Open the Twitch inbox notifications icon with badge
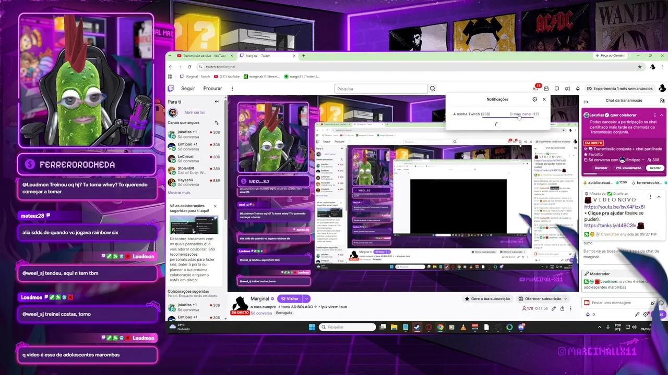Screen dimensions: 668x375 (x=536, y=89)
